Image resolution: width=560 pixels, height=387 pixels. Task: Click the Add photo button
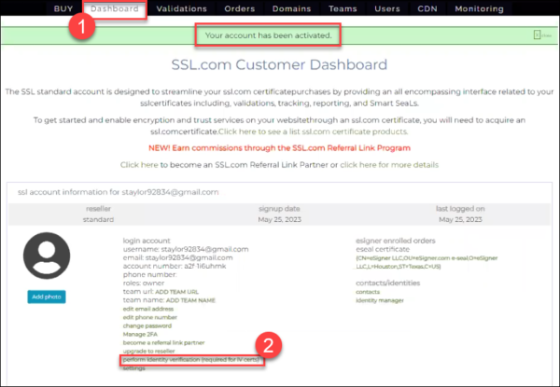(47, 297)
